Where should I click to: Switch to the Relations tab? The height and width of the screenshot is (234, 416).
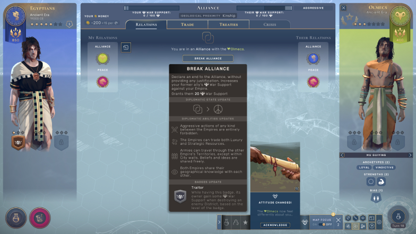tap(146, 24)
